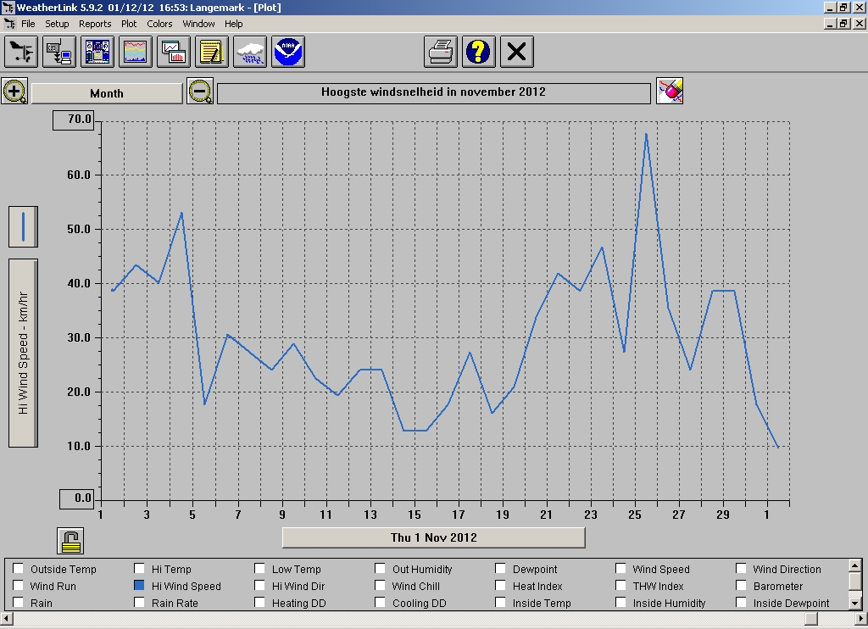Open the Help menu
The width and height of the screenshot is (868, 629).
pyautogui.click(x=234, y=24)
